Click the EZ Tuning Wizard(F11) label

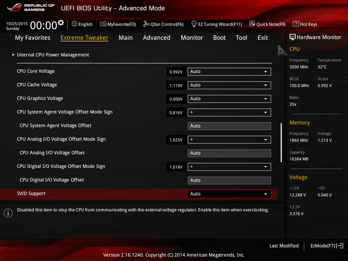[220, 24]
